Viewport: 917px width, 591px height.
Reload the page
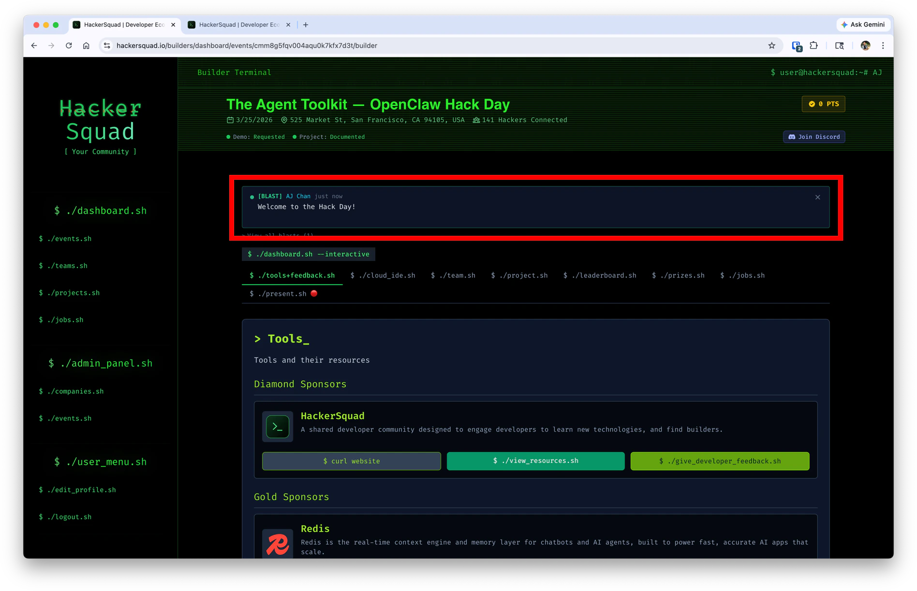point(69,45)
